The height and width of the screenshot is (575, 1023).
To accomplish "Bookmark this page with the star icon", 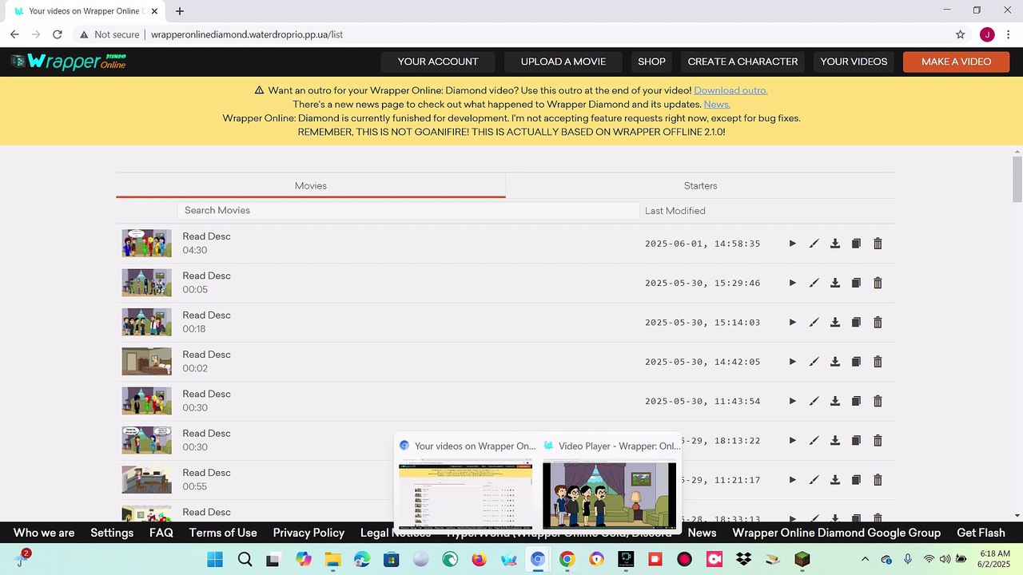I will [960, 34].
